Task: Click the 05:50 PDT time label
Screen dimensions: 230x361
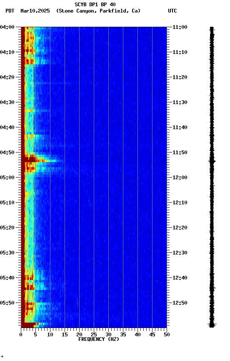Action: (x=7, y=303)
